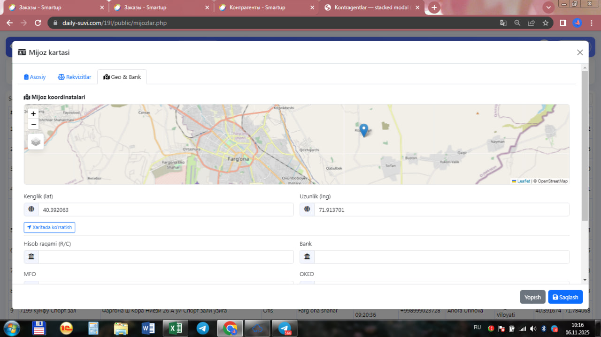This screenshot has width=601, height=337.
Task: Switch to the Asosiy tab
Action: click(35, 77)
